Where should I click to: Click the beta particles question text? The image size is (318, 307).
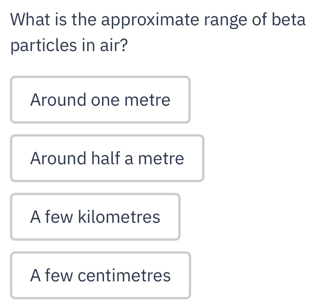[158, 33]
